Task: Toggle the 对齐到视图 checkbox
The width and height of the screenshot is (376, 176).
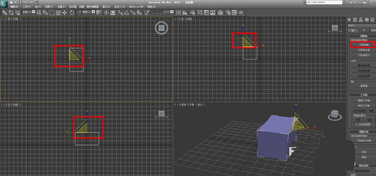Action: click(x=356, y=124)
